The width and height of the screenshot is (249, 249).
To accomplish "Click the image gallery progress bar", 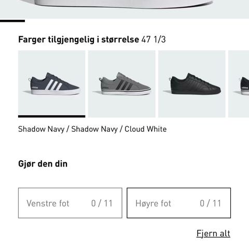I will coord(12,21).
